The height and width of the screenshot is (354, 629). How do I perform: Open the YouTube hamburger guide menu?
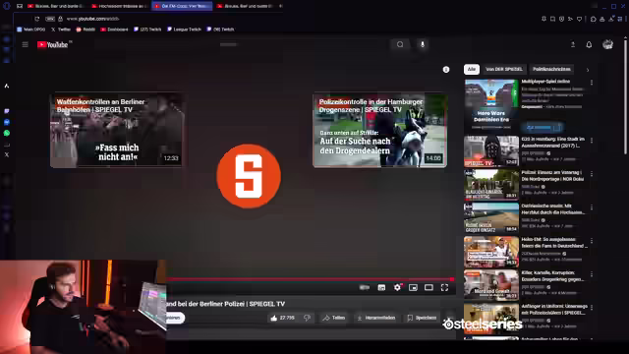pos(26,44)
